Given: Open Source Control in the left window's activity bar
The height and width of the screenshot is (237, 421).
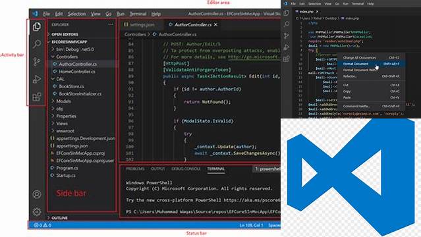Looking at the screenshot, I should pos(36,61).
